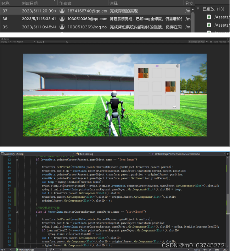
Task: Click the date 2023/5/11 15:33:41
Action: (x=39, y=19)
